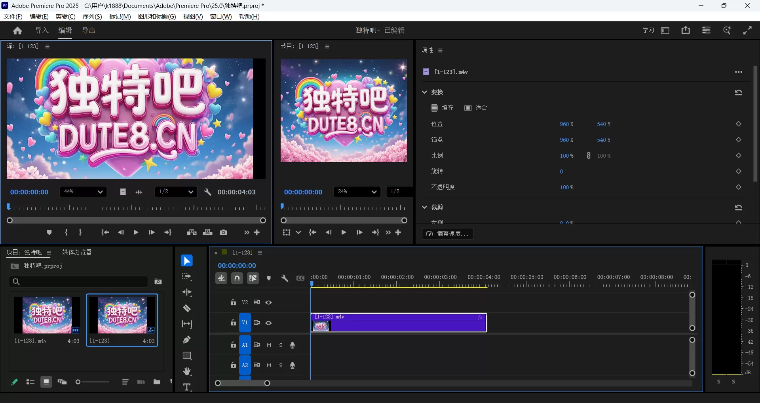Click the Overwrite button in Source monitor
Viewport: 760px width, 403px height.
[207, 232]
